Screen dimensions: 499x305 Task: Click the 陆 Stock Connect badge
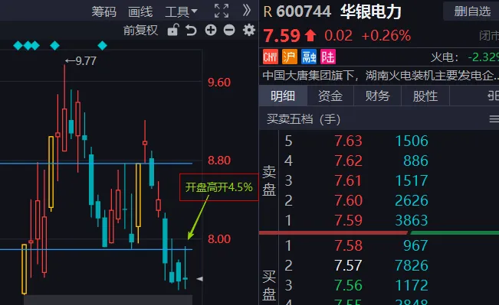pos(328,57)
